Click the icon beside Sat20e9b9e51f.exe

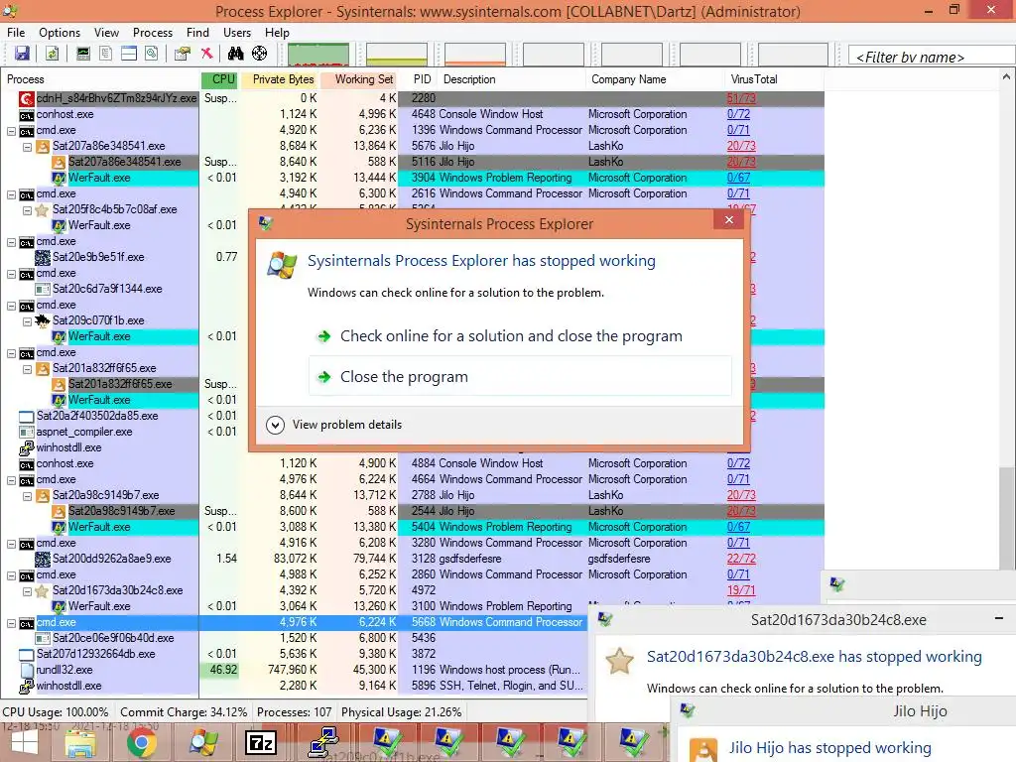click(42, 257)
